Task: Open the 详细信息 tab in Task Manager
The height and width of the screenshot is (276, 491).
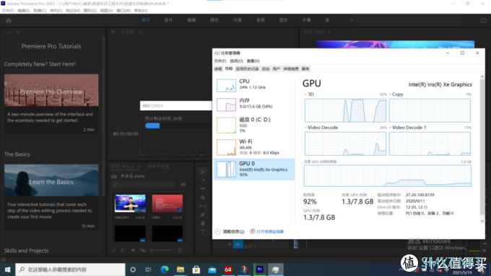Action: tap(291, 68)
